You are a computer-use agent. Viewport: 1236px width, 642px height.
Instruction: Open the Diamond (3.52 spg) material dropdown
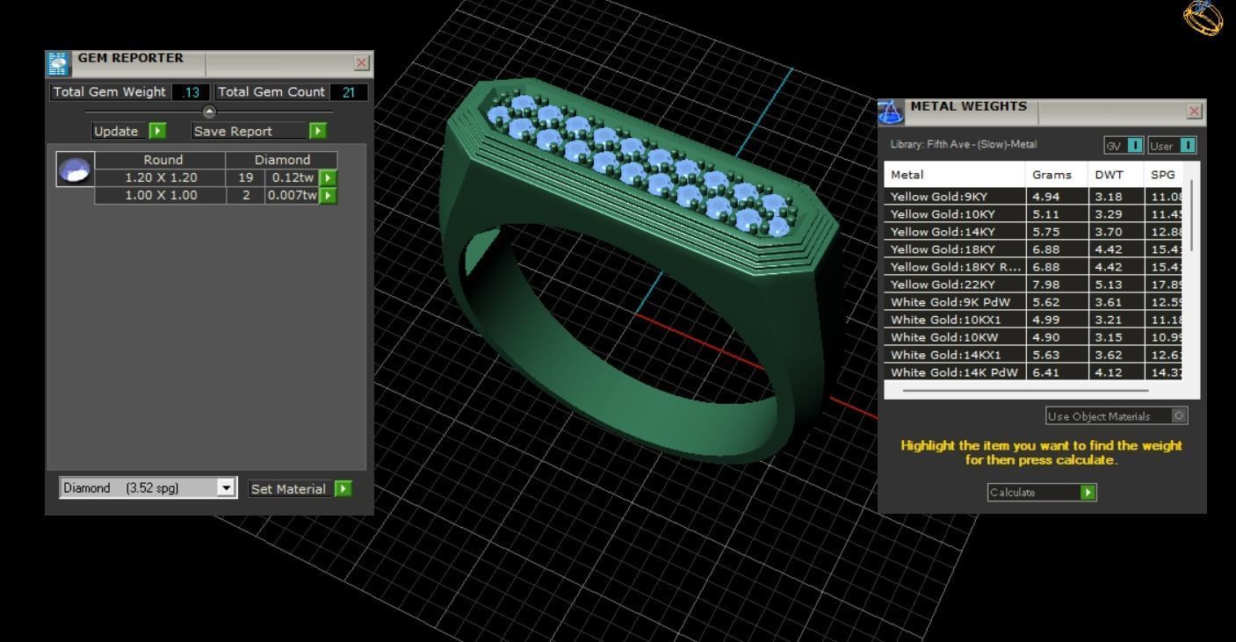tap(227, 488)
